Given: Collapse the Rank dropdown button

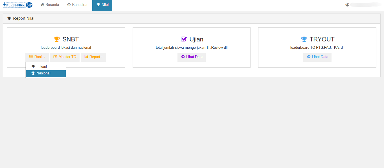Looking at the screenshot, I should [x=37, y=57].
